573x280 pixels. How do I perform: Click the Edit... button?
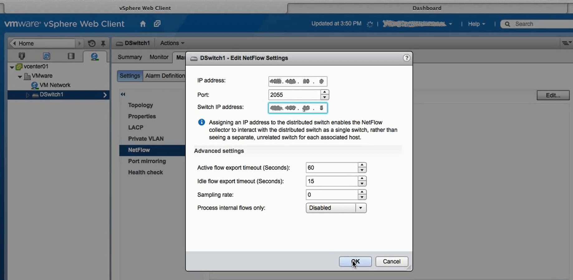[553, 95]
